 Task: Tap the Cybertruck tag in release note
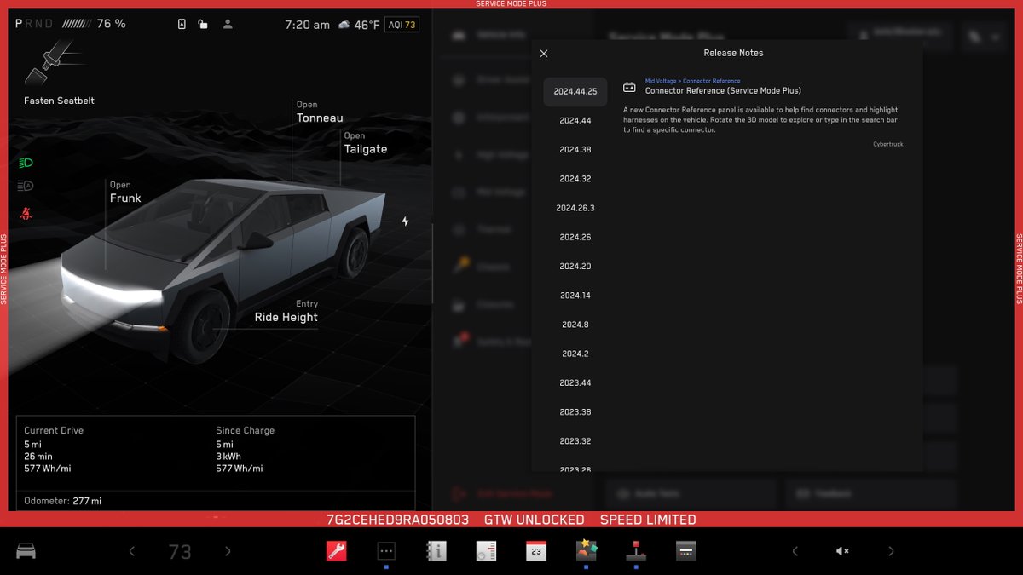tap(887, 144)
